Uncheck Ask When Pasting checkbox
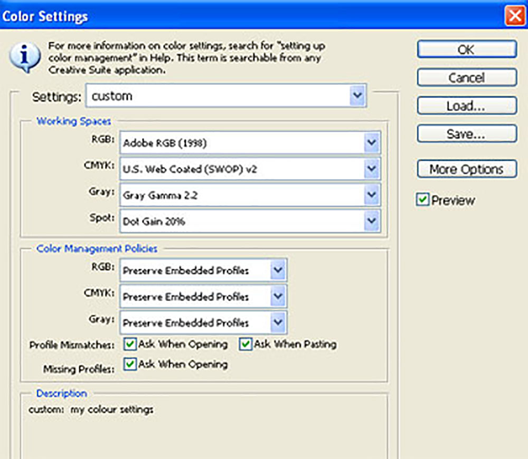The height and width of the screenshot is (459, 528). pos(246,344)
